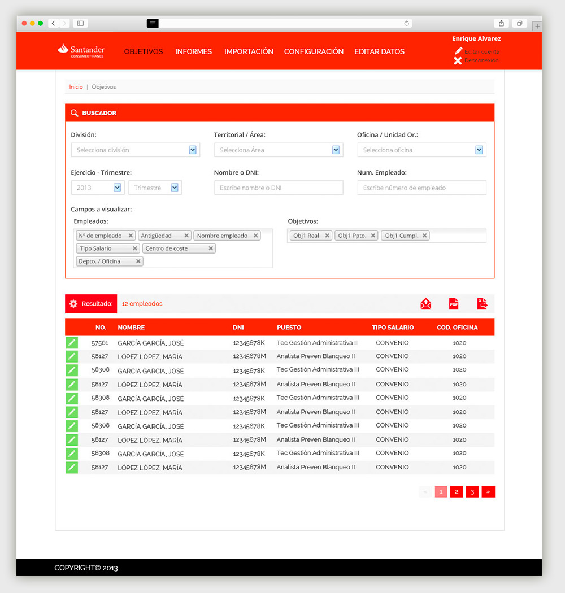The height and width of the screenshot is (593, 565).
Task: Click the Excel export icon
Action: click(482, 304)
